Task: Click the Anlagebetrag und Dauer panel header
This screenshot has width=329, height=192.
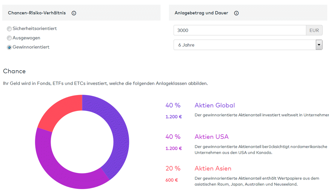Action: (x=201, y=13)
